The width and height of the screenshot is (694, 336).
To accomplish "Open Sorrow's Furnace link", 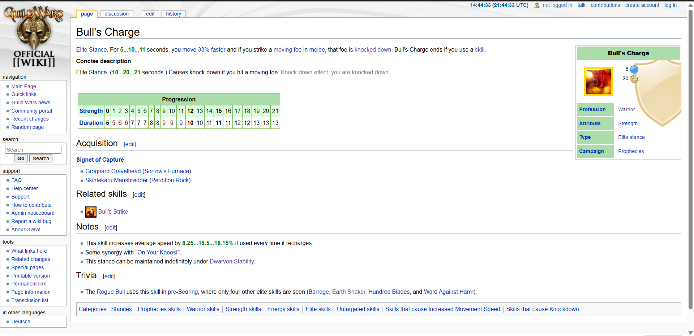I will (x=167, y=171).
